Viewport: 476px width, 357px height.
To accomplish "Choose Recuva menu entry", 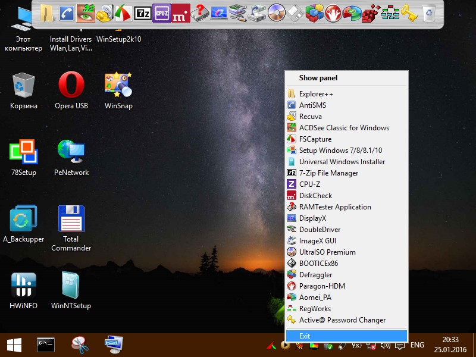I will coord(346,116).
